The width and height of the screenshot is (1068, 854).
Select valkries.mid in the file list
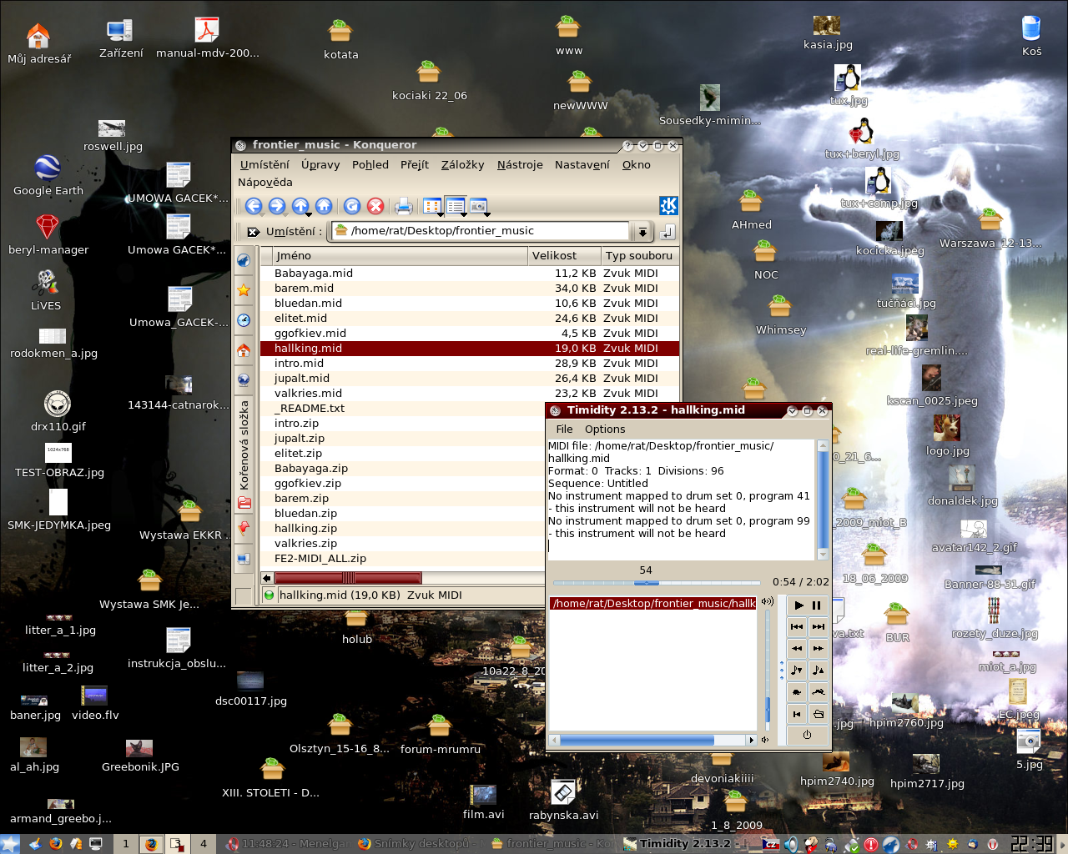[x=469, y=394]
